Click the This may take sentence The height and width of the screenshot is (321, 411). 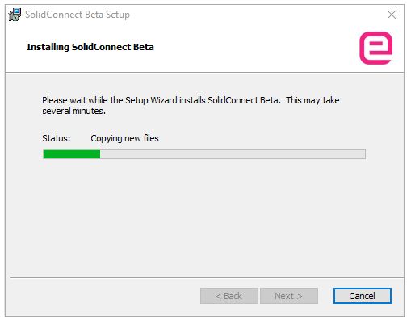(x=312, y=100)
